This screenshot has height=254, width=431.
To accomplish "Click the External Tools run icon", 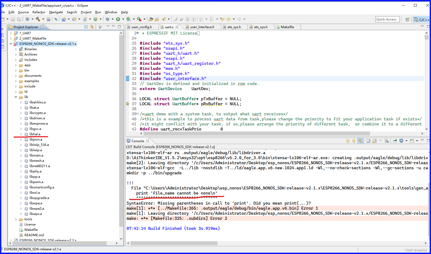I will tap(139, 19).
